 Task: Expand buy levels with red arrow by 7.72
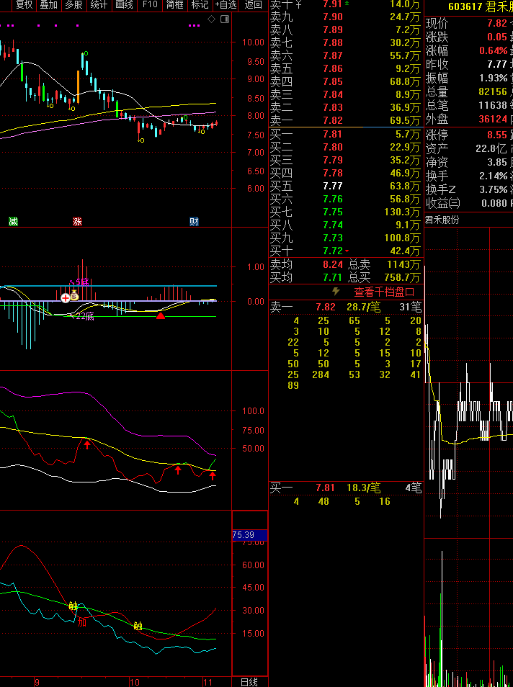pos(347,251)
